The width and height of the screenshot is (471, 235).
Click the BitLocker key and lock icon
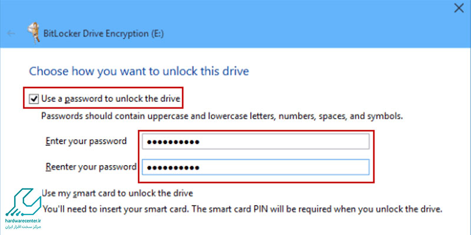point(34,33)
